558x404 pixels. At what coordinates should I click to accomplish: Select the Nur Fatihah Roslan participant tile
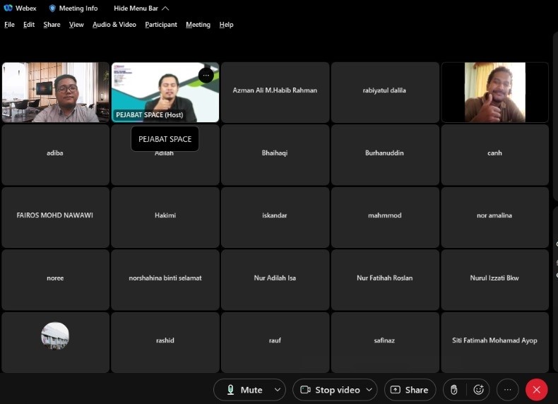point(385,280)
